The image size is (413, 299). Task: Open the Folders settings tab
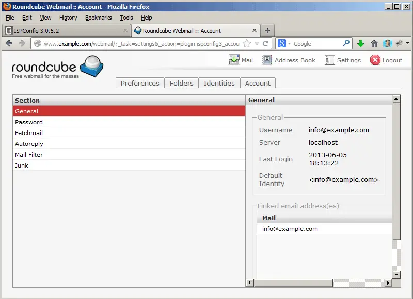pos(181,83)
